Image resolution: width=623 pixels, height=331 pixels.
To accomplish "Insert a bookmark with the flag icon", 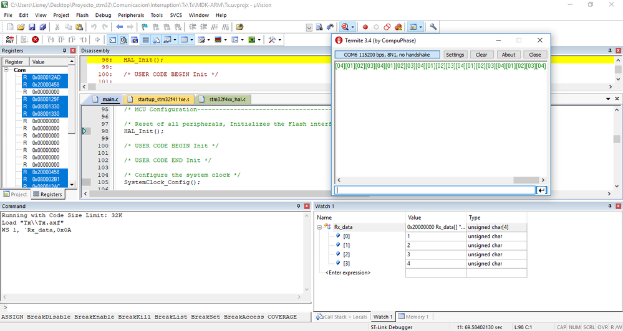I will tap(145, 27).
